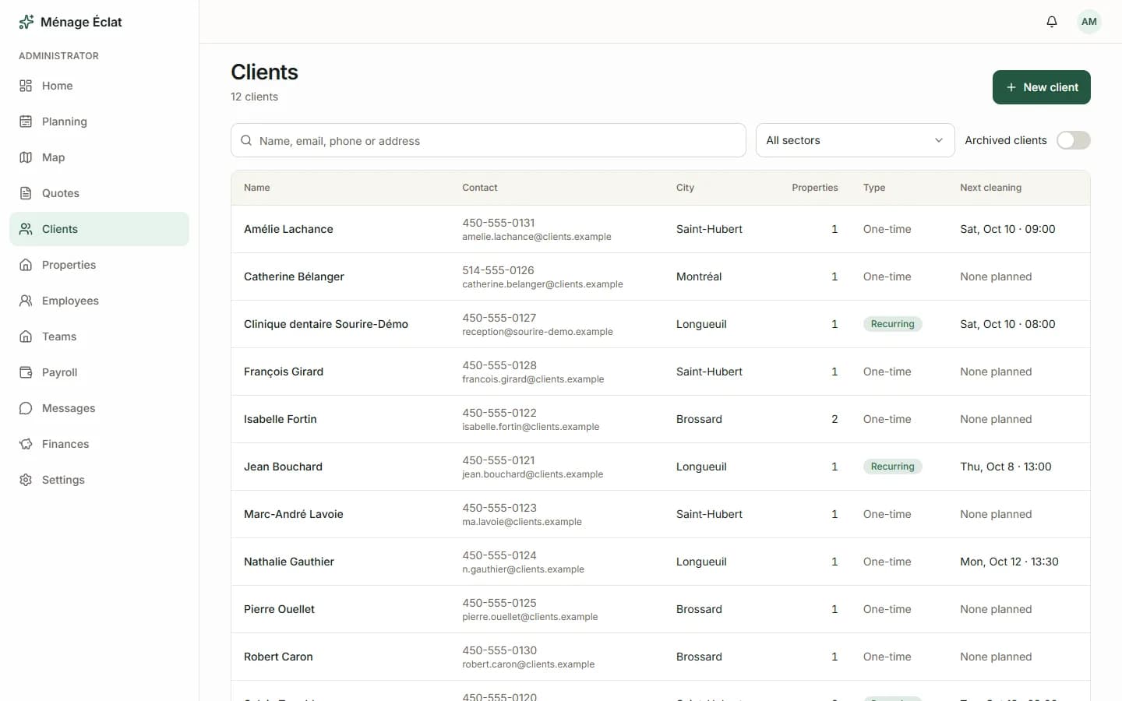
Task: Click the 12 clients count text
Action: [x=254, y=97]
